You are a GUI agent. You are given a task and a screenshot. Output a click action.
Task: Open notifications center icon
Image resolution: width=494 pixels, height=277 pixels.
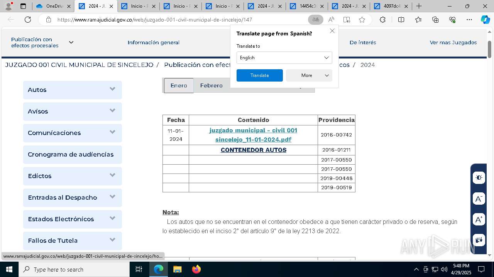[481, 269]
